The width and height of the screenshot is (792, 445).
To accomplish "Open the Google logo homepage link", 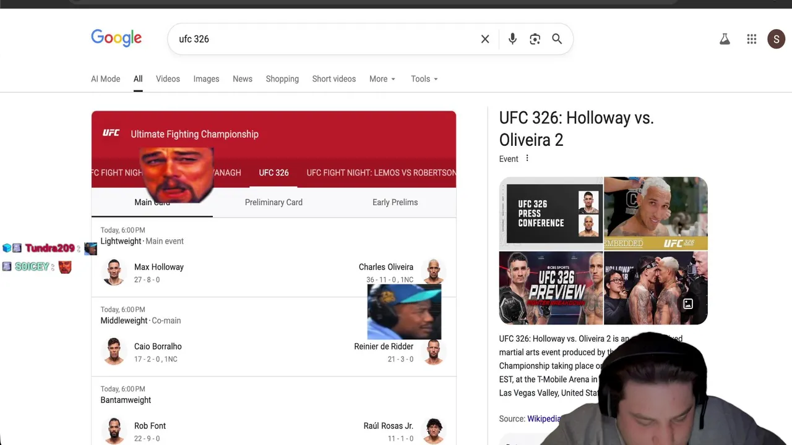I will pos(116,38).
